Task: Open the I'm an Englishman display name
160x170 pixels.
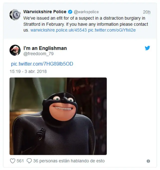Action: point(45,48)
